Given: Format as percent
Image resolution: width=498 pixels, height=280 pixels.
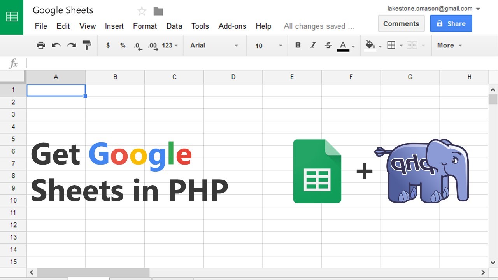Looking at the screenshot, I should [123, 45].
